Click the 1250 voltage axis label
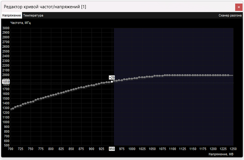The height and width of the screenshot is (160, 244). [233, 149]
